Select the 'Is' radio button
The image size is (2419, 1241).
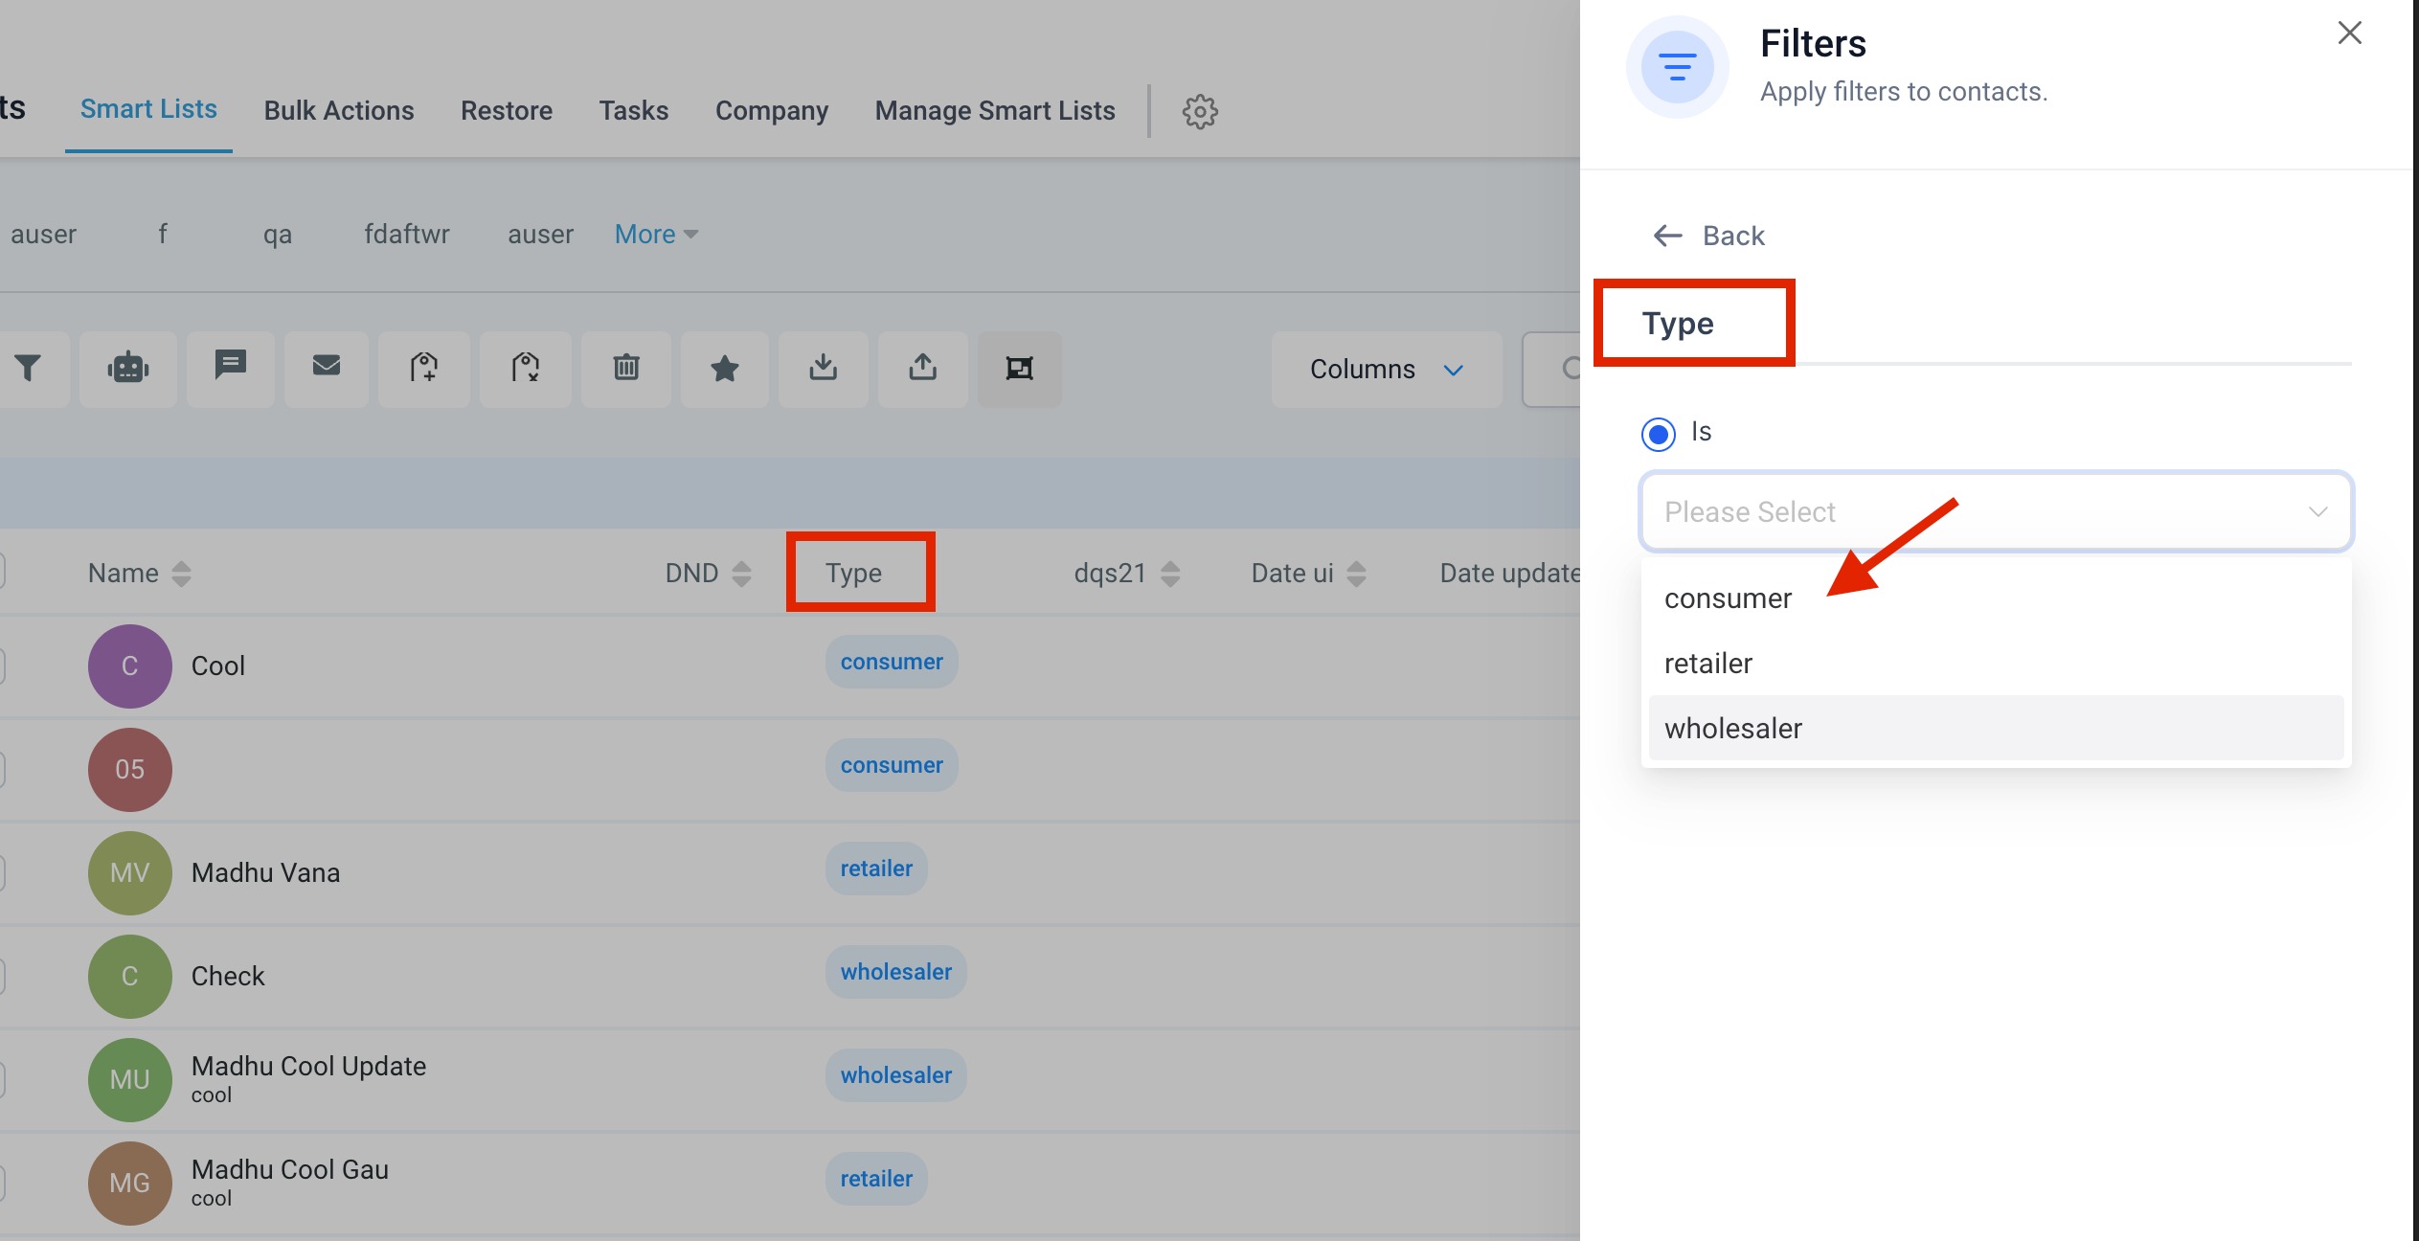click(x=1659, y=434)
